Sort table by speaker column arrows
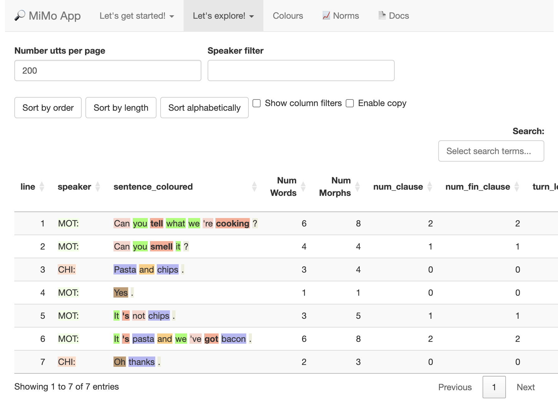 pos(98,187)
